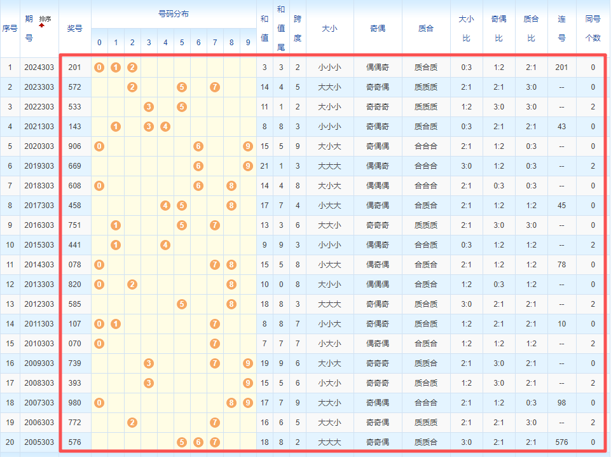
Task: Click orange ball 9 in row 2019303
Action: [248, 166]
